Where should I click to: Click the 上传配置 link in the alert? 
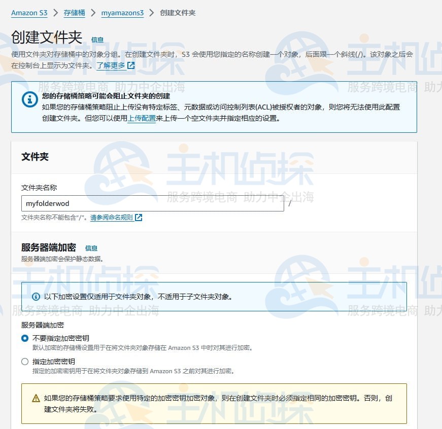(x=142, y=117)
